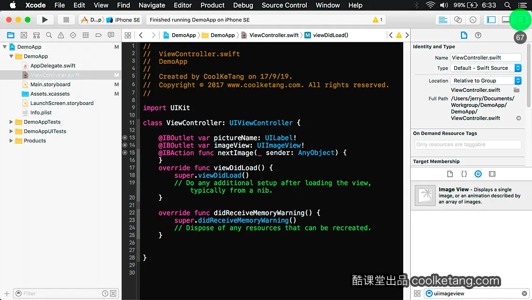
Task: Select Assets.xcassets in navigator
Action: point(50,94)
